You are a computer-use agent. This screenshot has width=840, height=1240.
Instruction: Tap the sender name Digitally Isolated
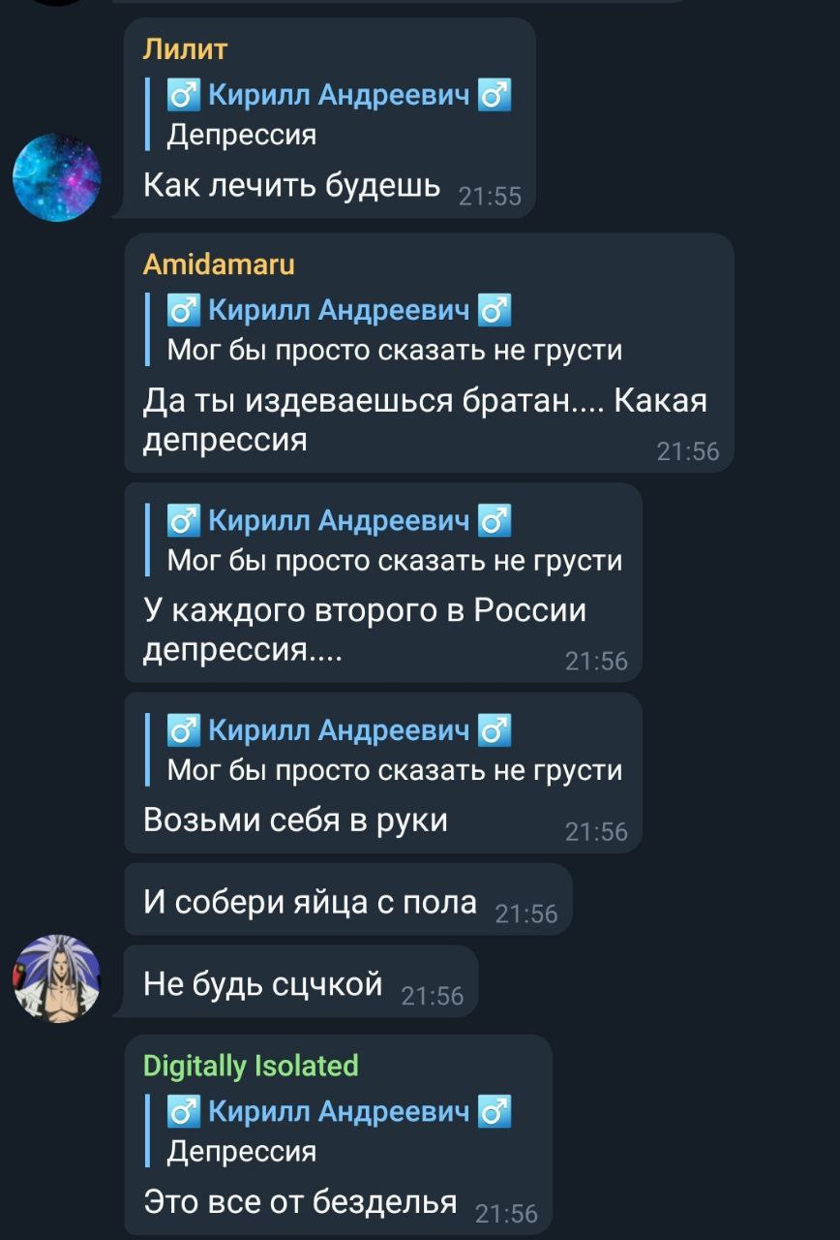click(x=251, y=1066)
